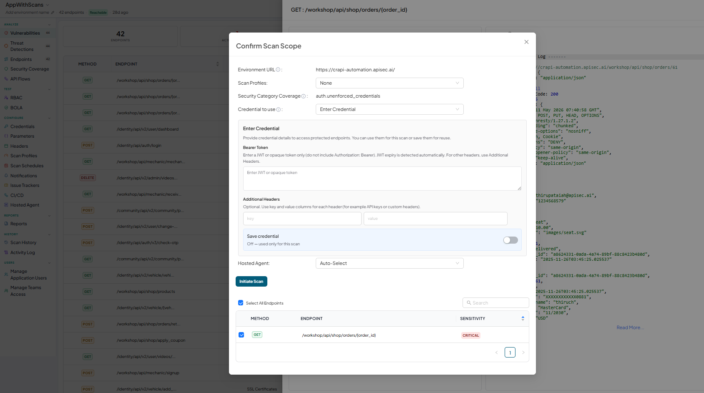This screenshot has width=704, height=393.
Task: Click the Reports sidebar icon
Action: tap(6, 224)
